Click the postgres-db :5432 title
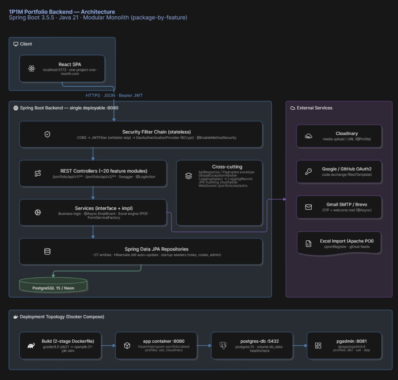Screen dimensions: 398x380 click(x=259, y=341)
